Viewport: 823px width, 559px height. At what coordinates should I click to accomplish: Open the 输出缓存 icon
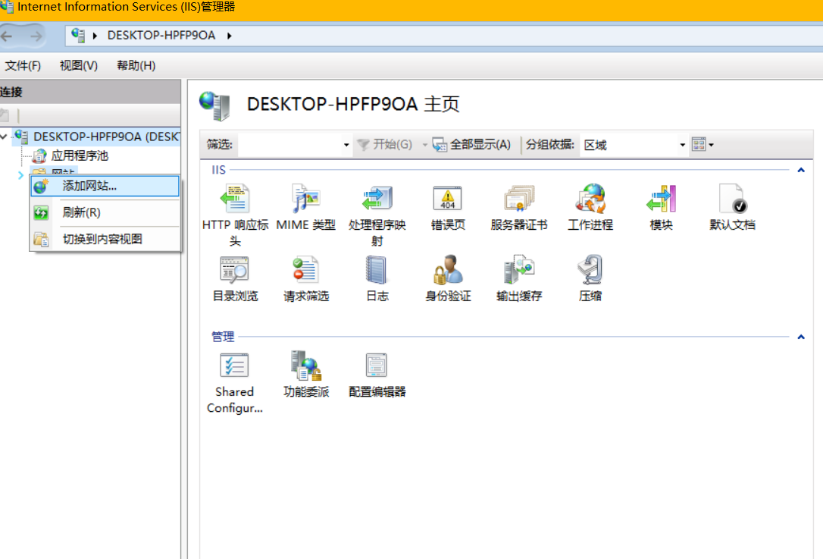(x=519, y=269)
